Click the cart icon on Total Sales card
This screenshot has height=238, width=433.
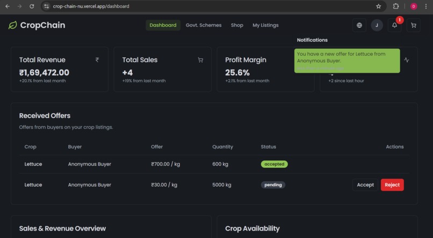coord(200,60)
